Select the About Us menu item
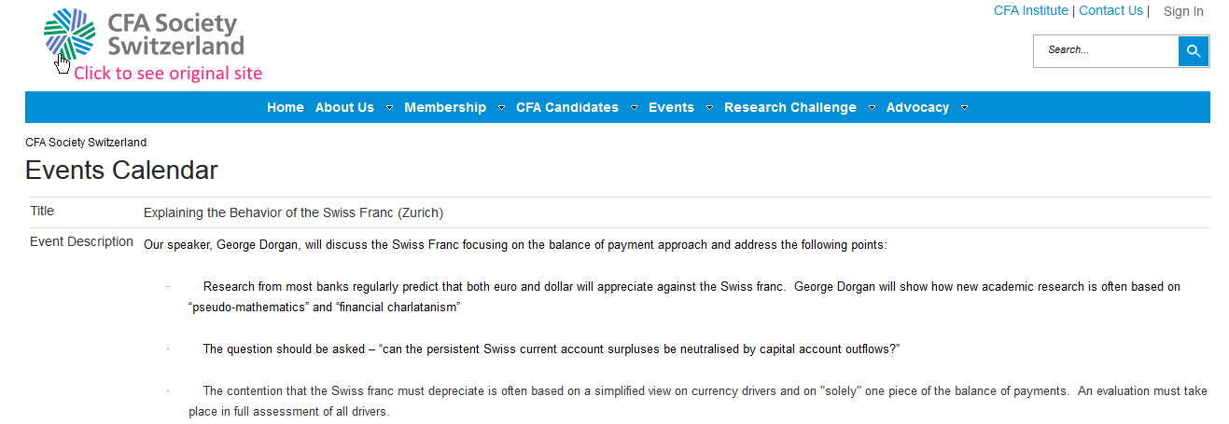The height and width of the screenshot is (424, 1229). point(344,107)
